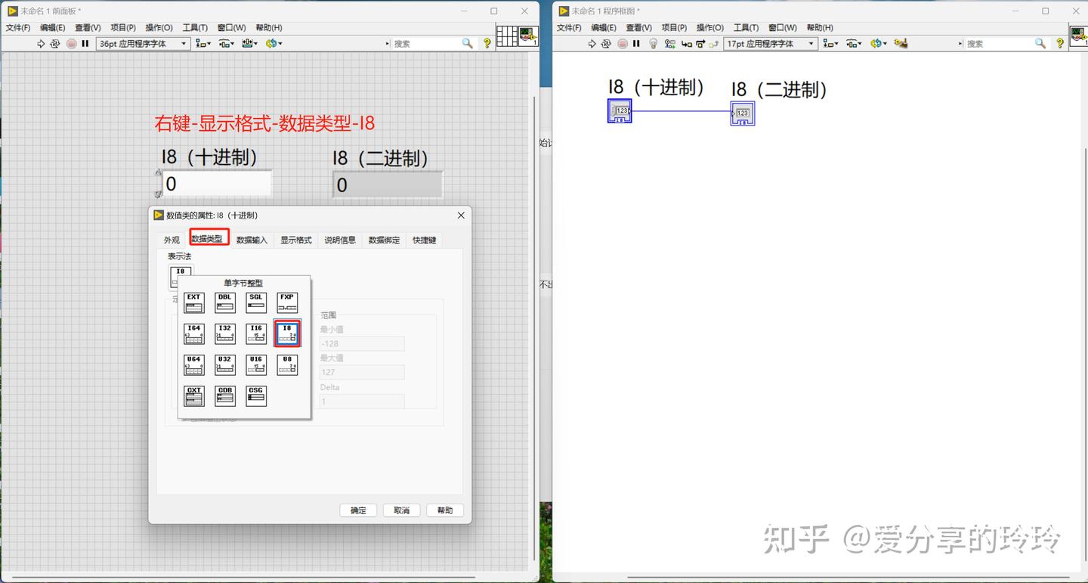Click the Run Continuously icon
The height and width of the screenshot is (583, 1088).
pyautogui.click(x=605, y=43)
